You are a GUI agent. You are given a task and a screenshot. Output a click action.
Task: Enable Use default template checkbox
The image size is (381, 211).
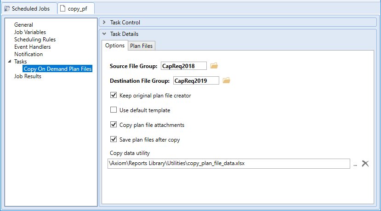(x=114, y=110)
